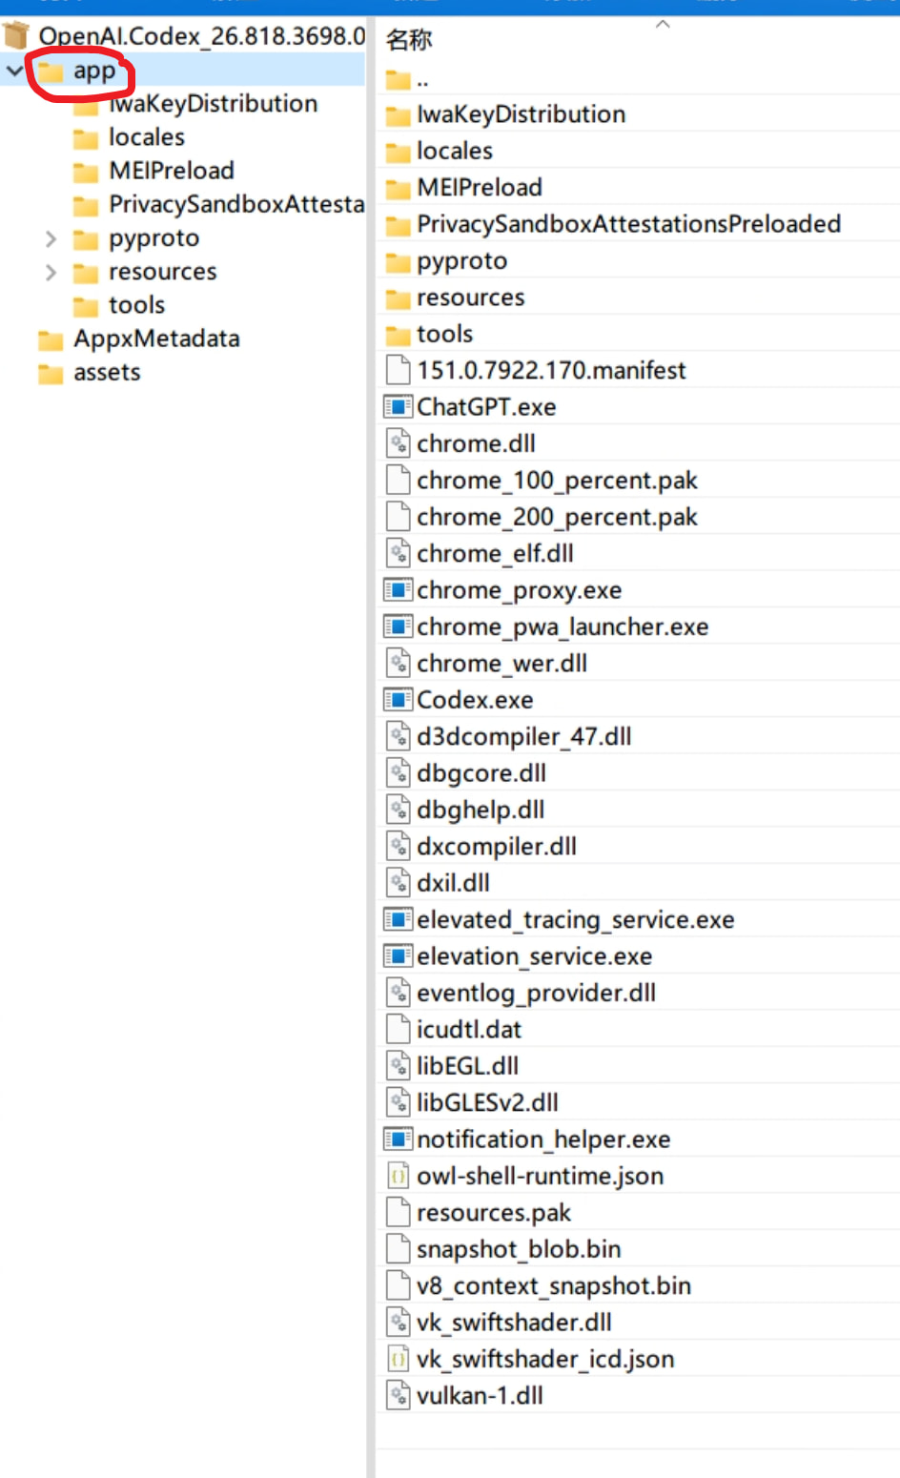Click the chrome_proxy.exe application icon
This screenshot has width=900, height=1478.
[398, 590]
